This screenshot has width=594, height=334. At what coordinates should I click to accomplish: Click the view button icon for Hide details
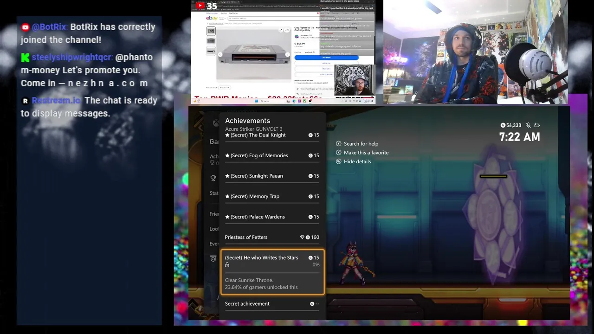pos(338,161)
